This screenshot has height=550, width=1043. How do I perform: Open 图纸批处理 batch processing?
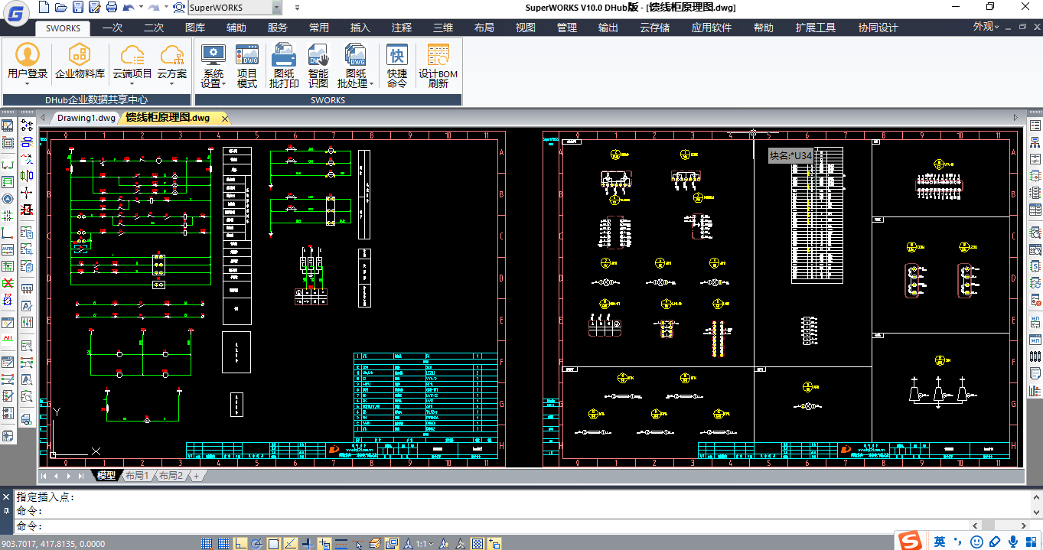tap(356, 66)
